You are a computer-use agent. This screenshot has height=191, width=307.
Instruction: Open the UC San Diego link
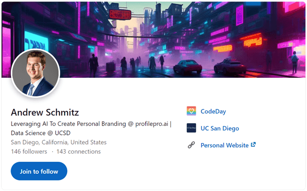[x=220, y=128]
